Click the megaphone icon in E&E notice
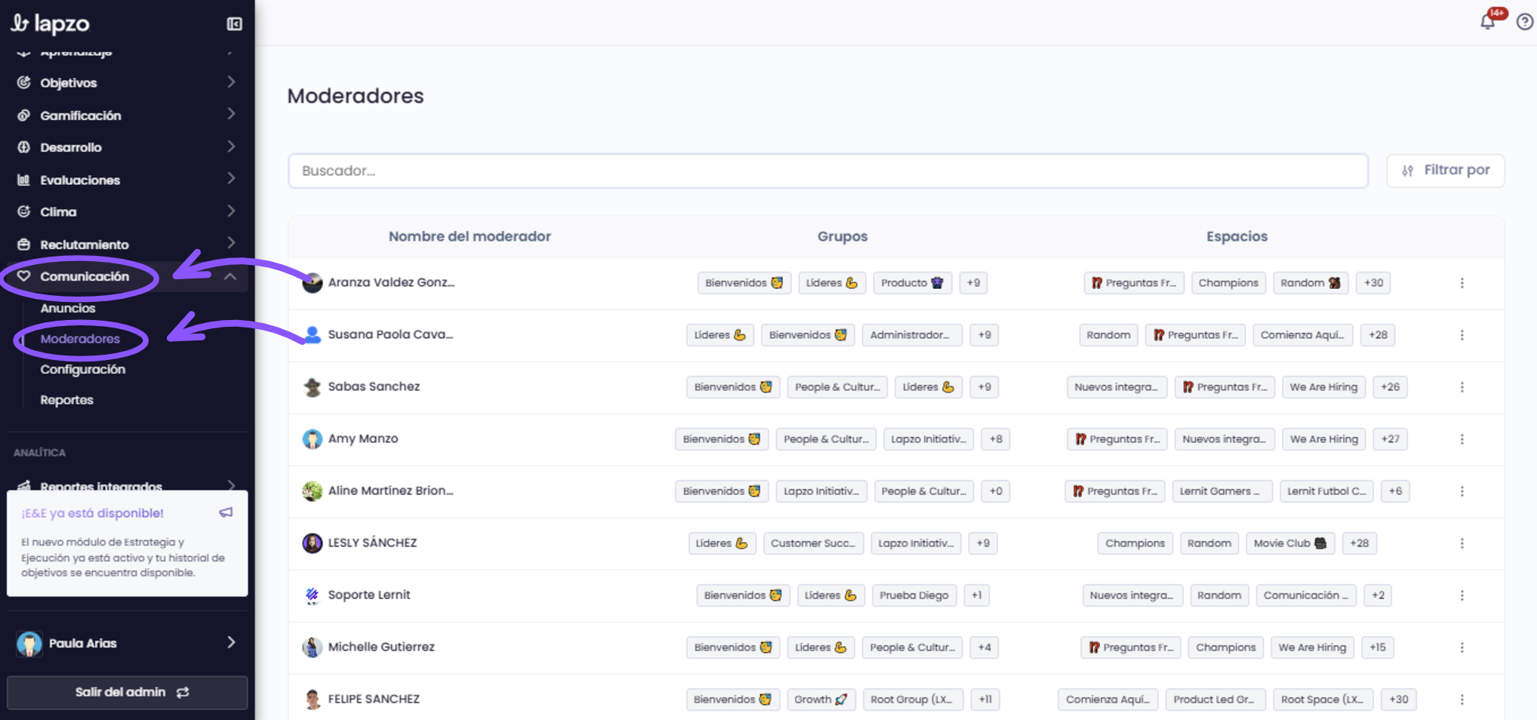This screenshot has width=1537, height=720. point(226,512)
